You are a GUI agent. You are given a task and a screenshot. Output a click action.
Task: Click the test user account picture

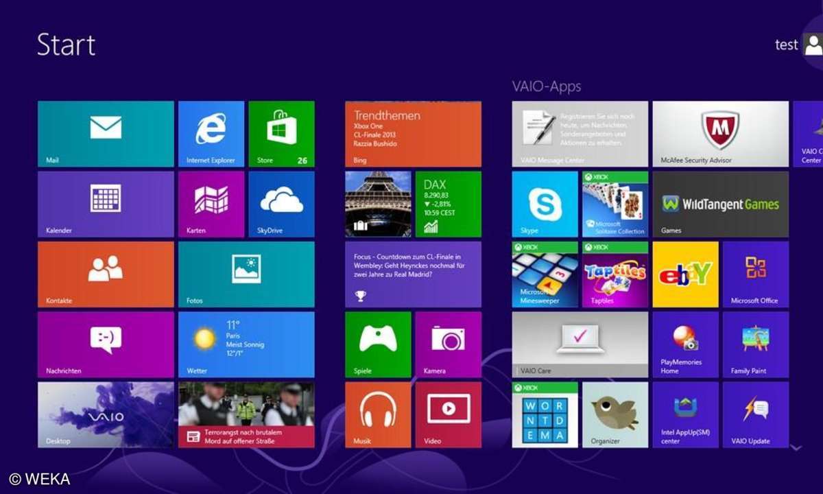click(x=813, y=45)
